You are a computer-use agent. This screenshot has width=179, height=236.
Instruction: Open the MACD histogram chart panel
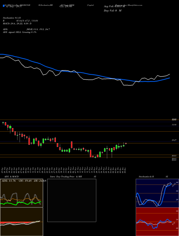coord(21,222)
